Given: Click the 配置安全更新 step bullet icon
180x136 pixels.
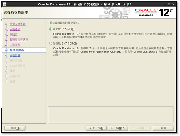Looking at the screenshot, I should pos(6,24).
